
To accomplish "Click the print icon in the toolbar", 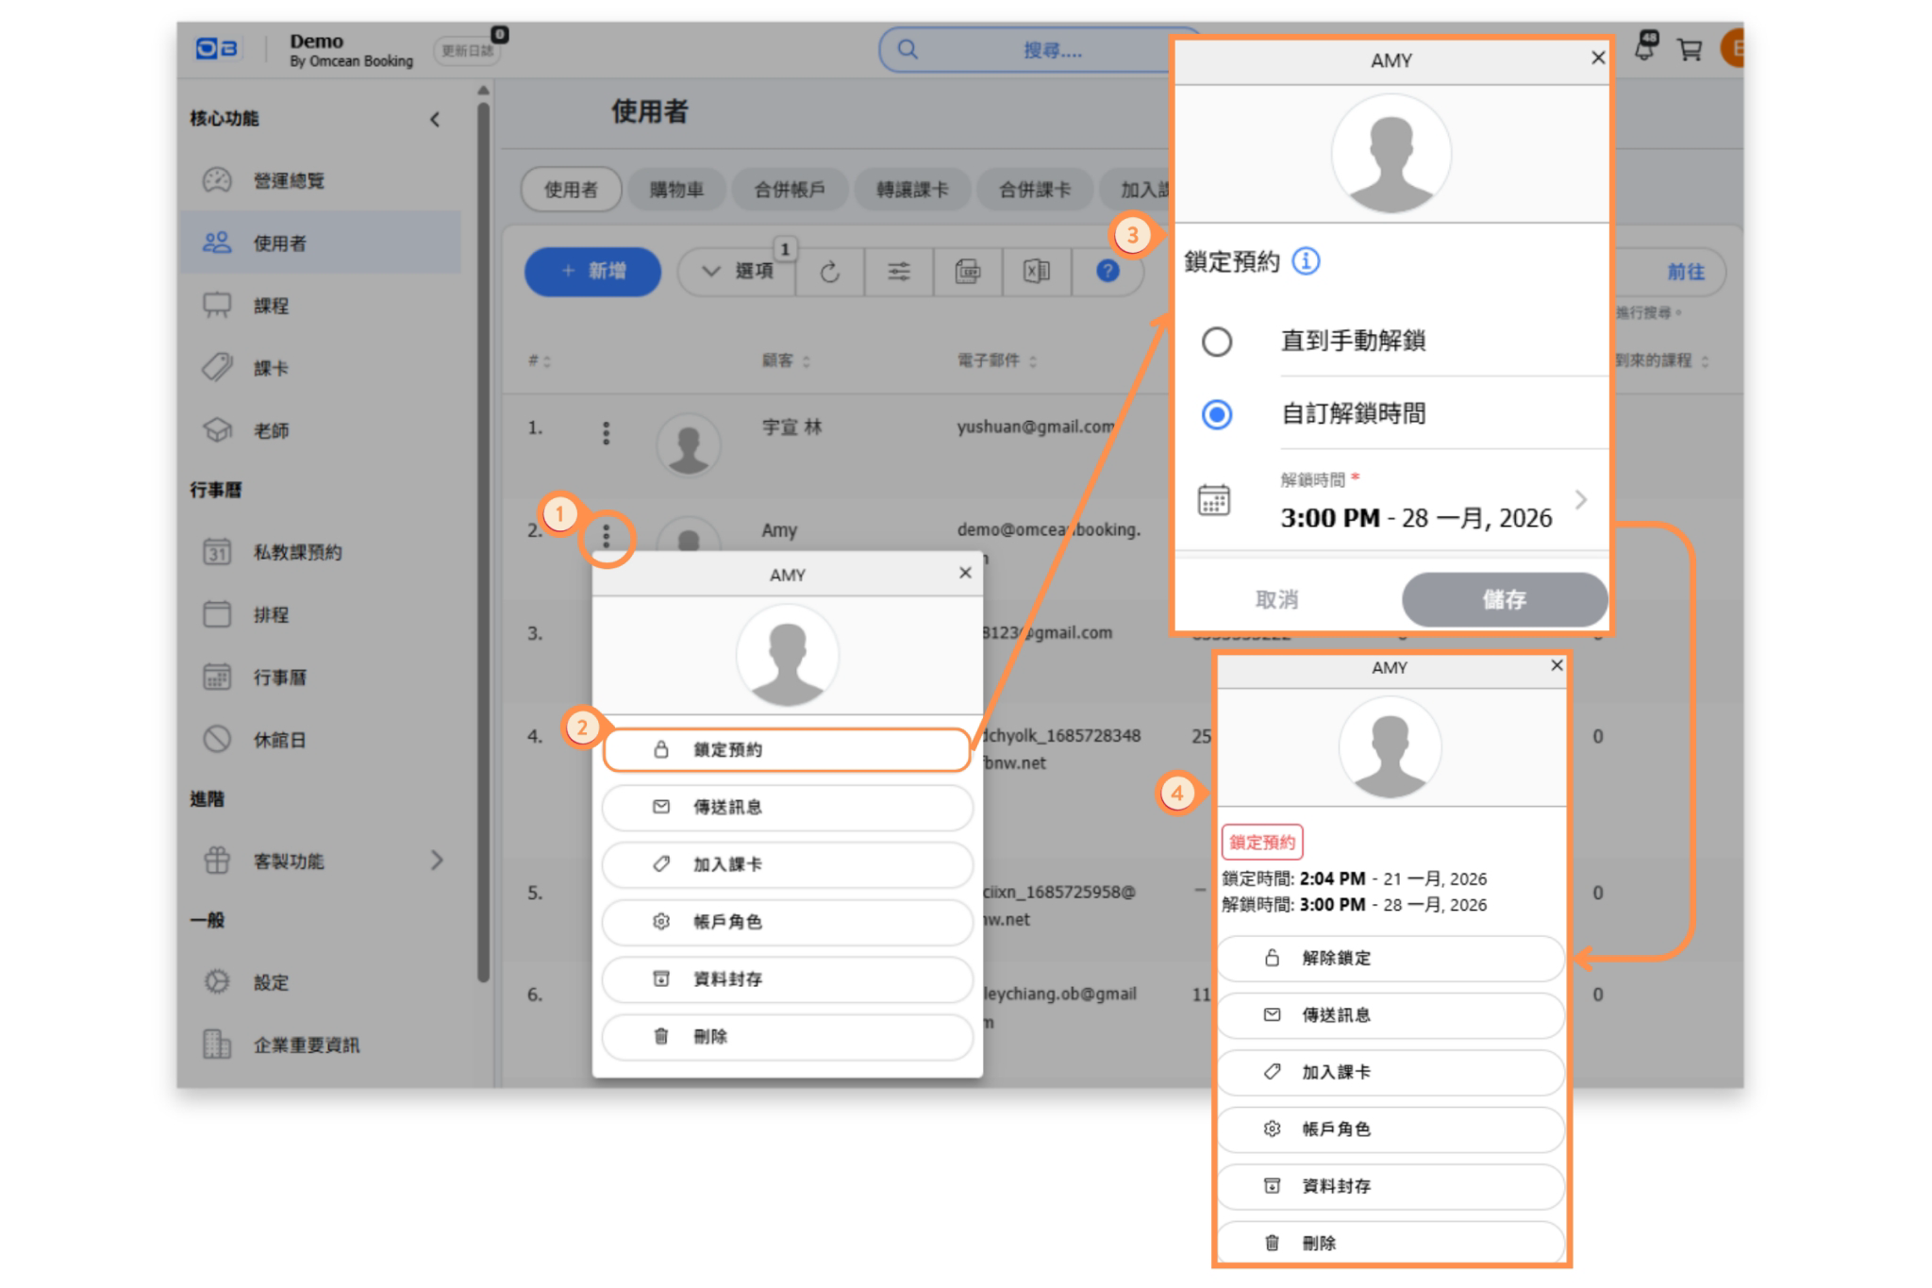I will tap(967, 273).
